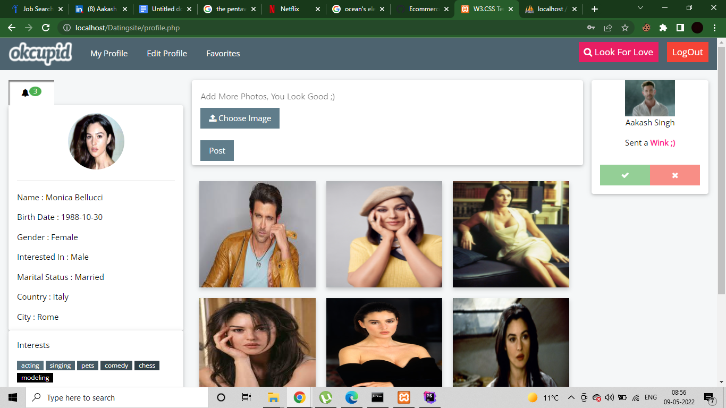Screen dimensions: 726x408
Task: Expand hidden system tray icons
Action: 571,397
